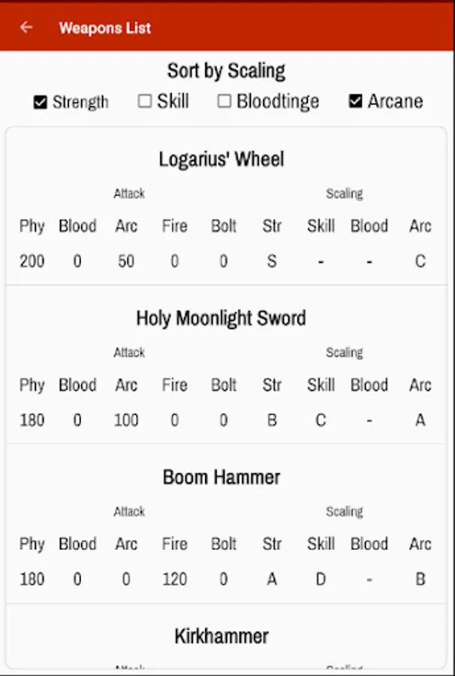
Task: Click Holy Moonlight Sword Arc scaling value A
Action: (420, 421)
